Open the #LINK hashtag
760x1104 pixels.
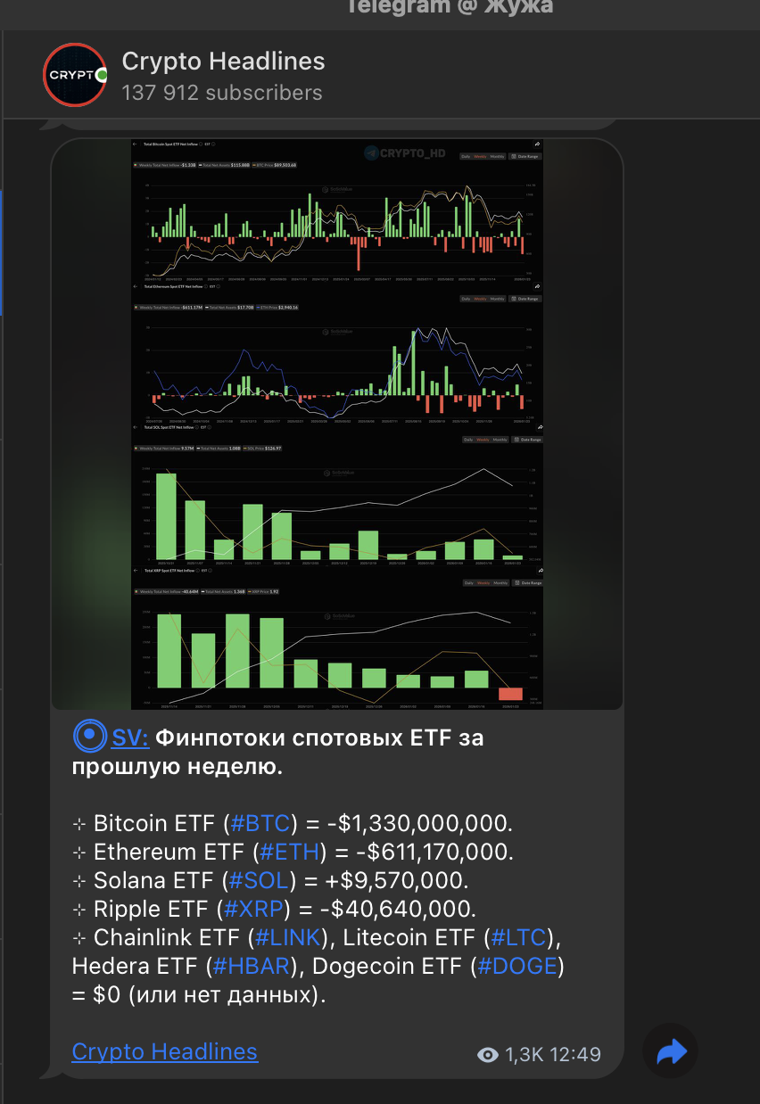coord(289,937)
